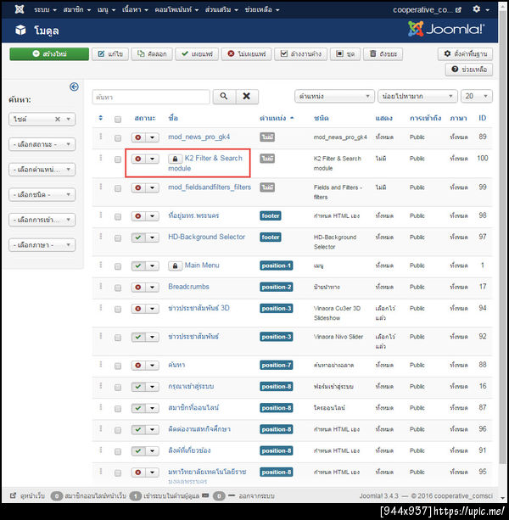Screen dimensions: 509x520
Task: Check the HD-Background Selector row checkbox
Action: pos(118,238)
